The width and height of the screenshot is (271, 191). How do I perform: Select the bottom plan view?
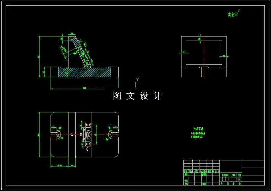[84, 135]
